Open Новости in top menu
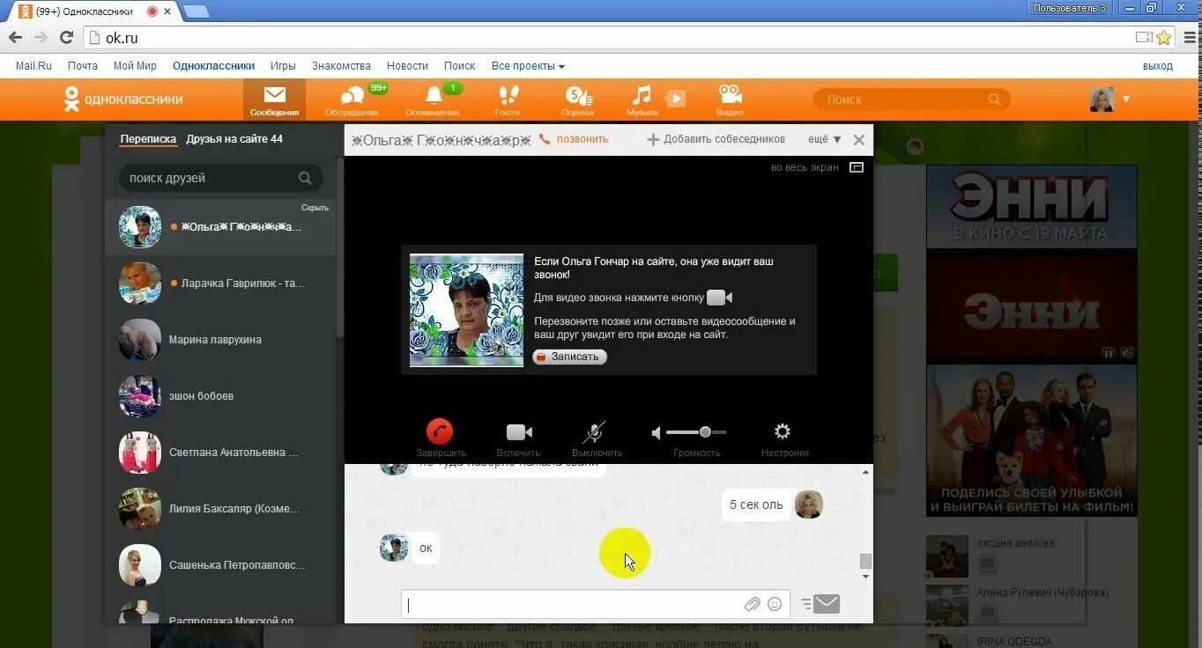Screen dimensions: 1202x648 [x=407, y=66]
